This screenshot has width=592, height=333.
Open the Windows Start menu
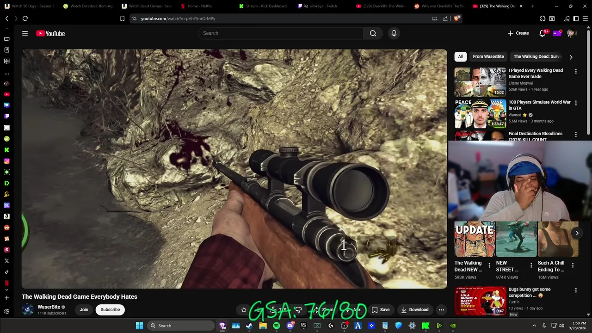[139, 326]
